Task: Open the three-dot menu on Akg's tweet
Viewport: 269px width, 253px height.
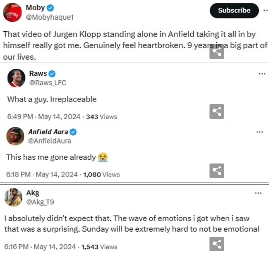Action: pos(258,193)
